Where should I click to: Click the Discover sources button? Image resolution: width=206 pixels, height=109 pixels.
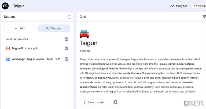pyautogui.click(x=54, y=28)
